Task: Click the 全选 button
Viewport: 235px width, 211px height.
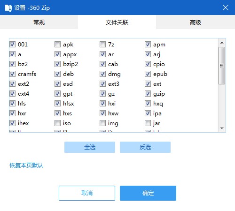Action: 90,147
